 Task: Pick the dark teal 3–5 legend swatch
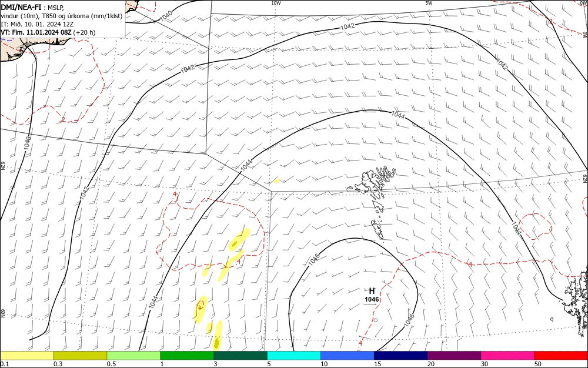pyautogui.click(x=240, y=356)
